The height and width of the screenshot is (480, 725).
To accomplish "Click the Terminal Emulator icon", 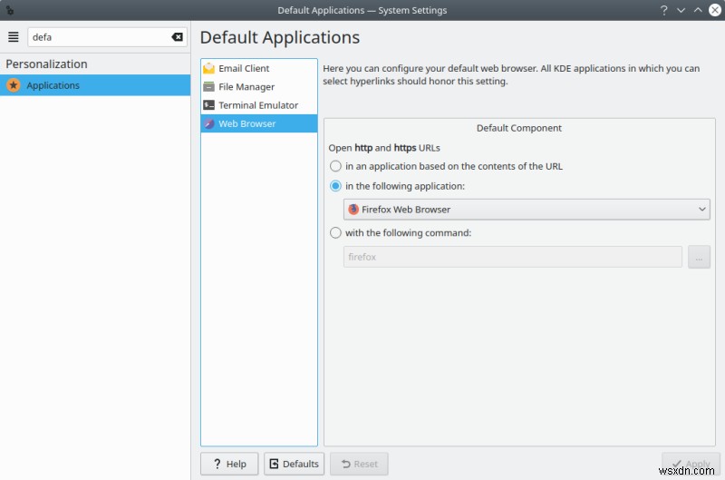I will (x=209, y=105).
